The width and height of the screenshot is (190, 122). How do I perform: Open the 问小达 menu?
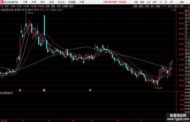pos(61,2)
